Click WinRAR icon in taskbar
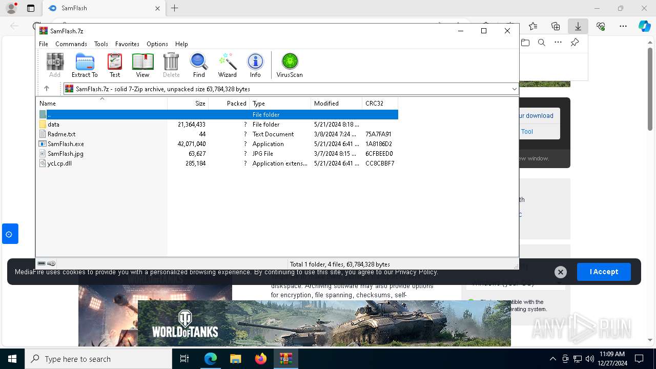 (285, 359)
